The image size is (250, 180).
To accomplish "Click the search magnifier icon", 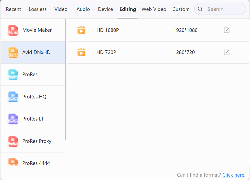I will click(x=200, y=9).
